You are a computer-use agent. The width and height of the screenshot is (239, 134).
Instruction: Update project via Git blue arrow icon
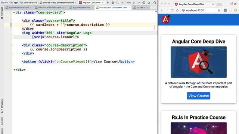[x=134, y=3]
